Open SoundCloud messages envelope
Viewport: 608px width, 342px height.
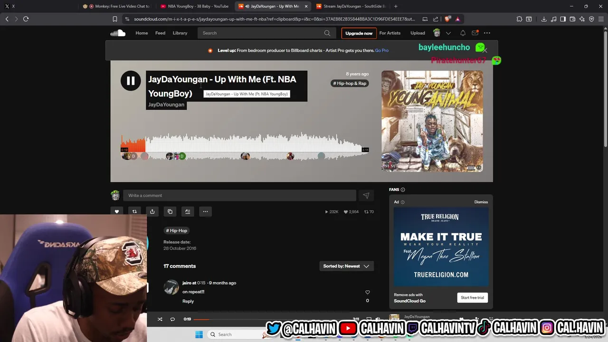(475, 33)
